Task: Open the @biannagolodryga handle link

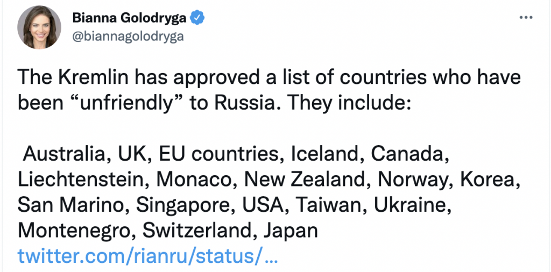Action: pyautogui.click(x=128, y=36)
